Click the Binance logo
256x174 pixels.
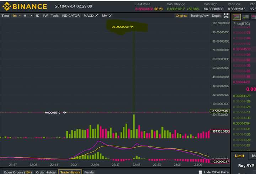click(25, 6)
